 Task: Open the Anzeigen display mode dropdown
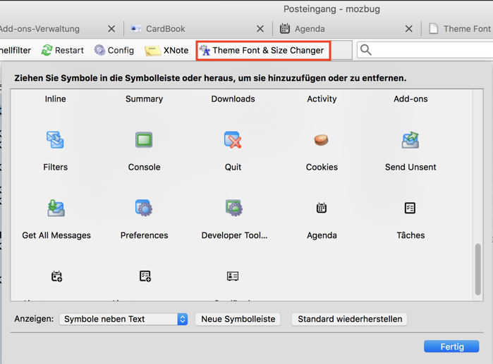coord(123,319)
